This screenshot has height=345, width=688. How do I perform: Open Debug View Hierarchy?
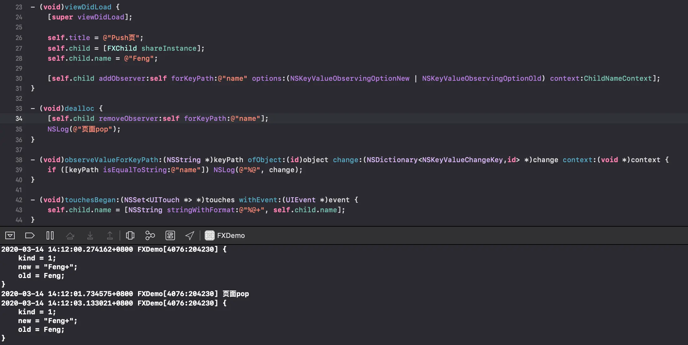click(x=130, y=235)
